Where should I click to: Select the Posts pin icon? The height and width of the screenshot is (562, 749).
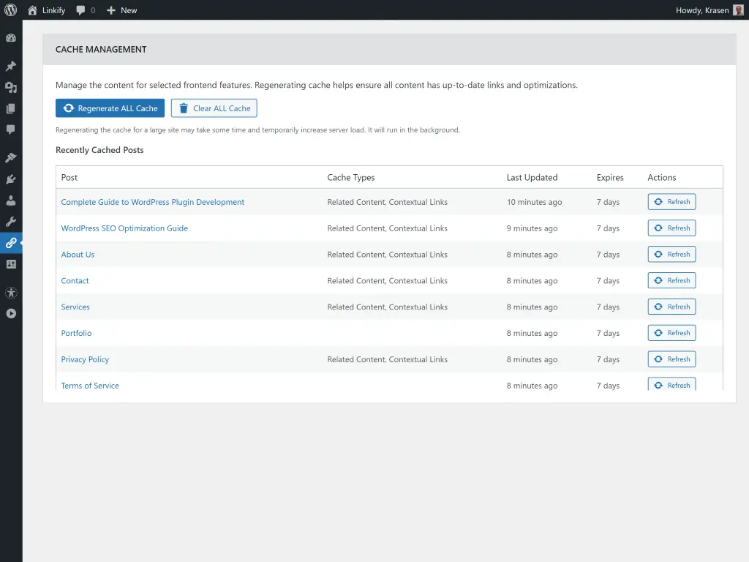[x=11, y=66]
